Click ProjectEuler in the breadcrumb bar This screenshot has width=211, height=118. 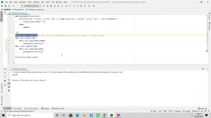18,10
